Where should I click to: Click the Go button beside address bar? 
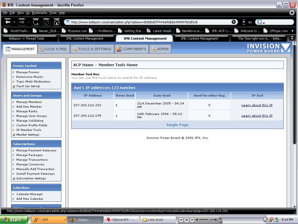pos(247,22)
